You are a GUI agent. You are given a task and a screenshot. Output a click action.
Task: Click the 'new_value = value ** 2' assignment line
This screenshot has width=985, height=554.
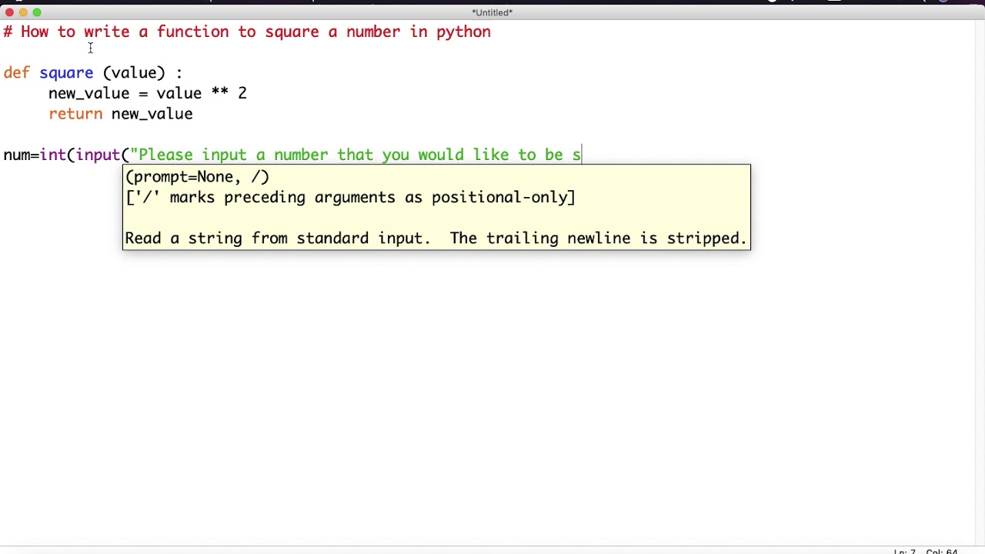point(148,94)
